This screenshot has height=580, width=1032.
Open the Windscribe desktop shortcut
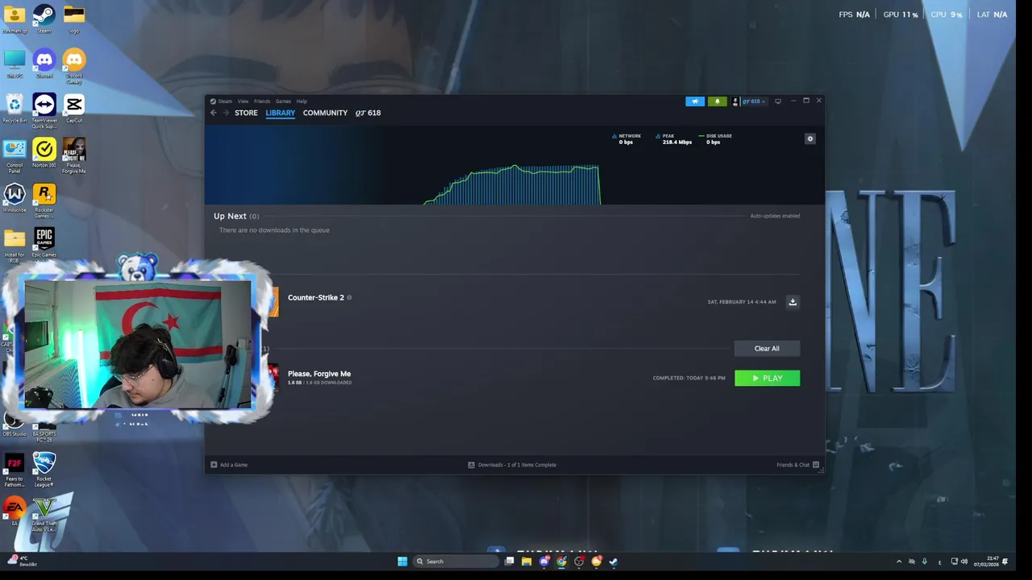pyautogui.click(x=15, y=198)
